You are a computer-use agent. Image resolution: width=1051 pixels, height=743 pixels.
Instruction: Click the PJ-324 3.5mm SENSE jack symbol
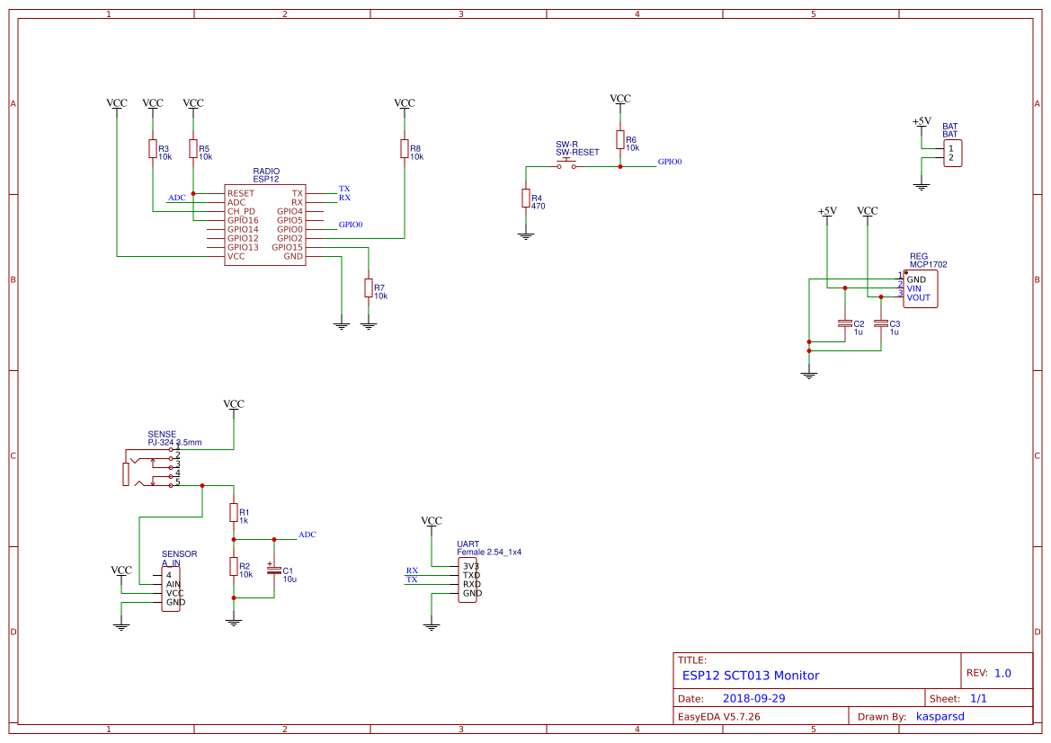[x=148, y=467]
